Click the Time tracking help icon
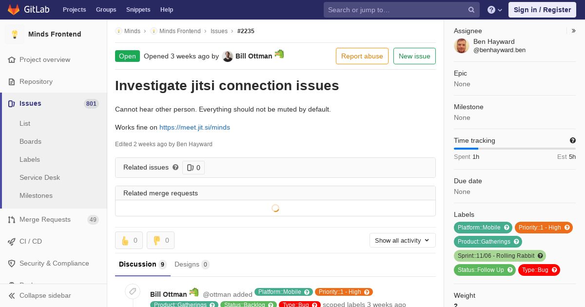The image size is (585, 307). 573,140
